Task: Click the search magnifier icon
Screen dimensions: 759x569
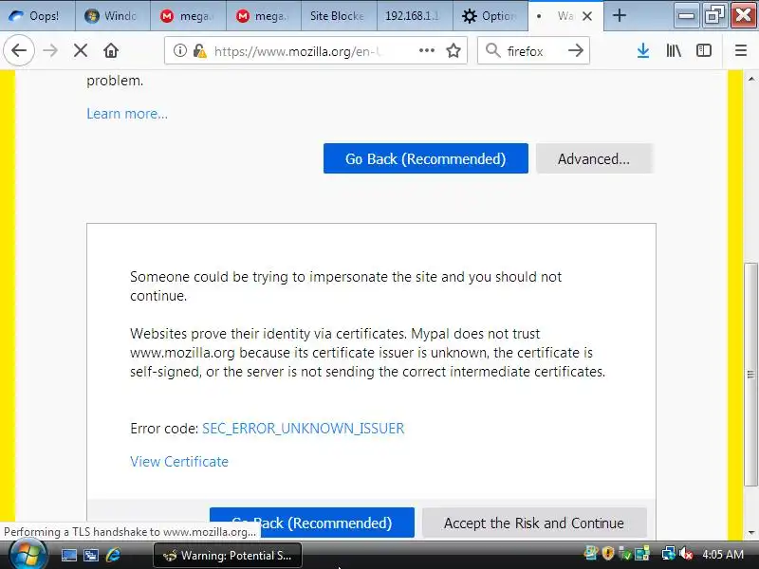Action: click(492, 50)
